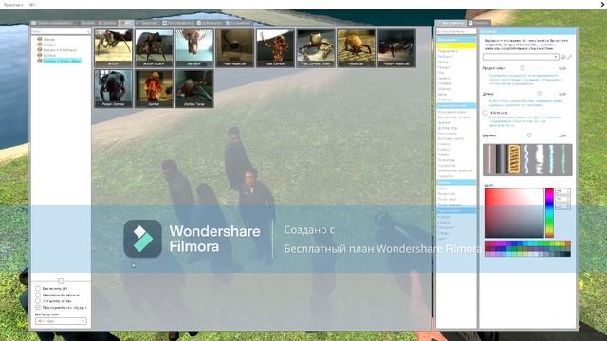Pick the Fast Headcrab thumbnail

234,48
